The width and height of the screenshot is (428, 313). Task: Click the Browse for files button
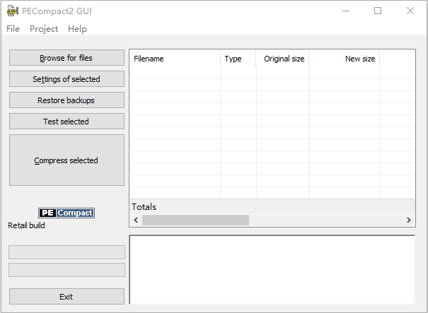tap(66, 57)
